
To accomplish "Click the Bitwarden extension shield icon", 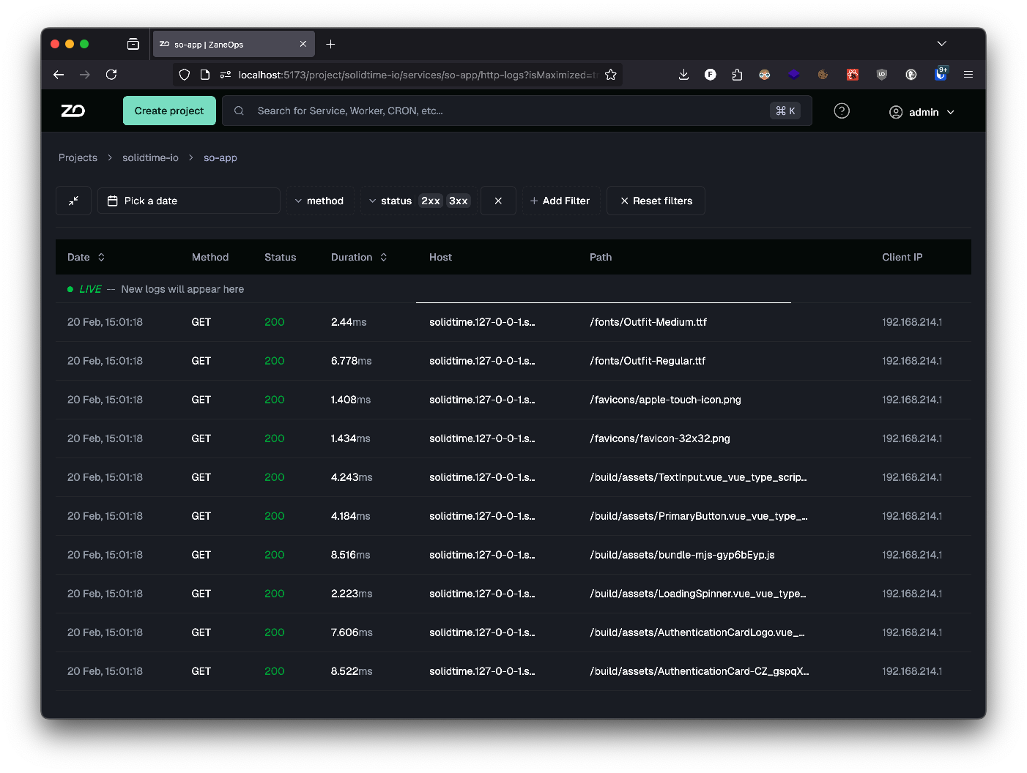I will pyautogui.click(x=941, y=74).
